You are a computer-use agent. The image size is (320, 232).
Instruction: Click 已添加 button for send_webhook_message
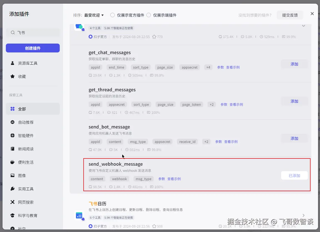(294, 176)
